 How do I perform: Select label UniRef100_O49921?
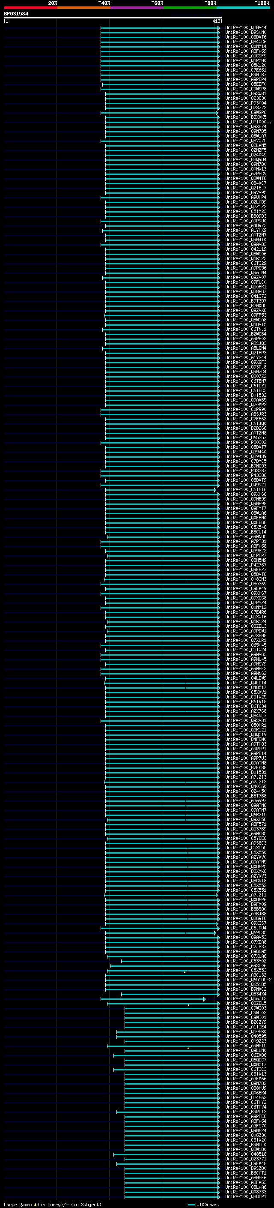tap(246, 485)
